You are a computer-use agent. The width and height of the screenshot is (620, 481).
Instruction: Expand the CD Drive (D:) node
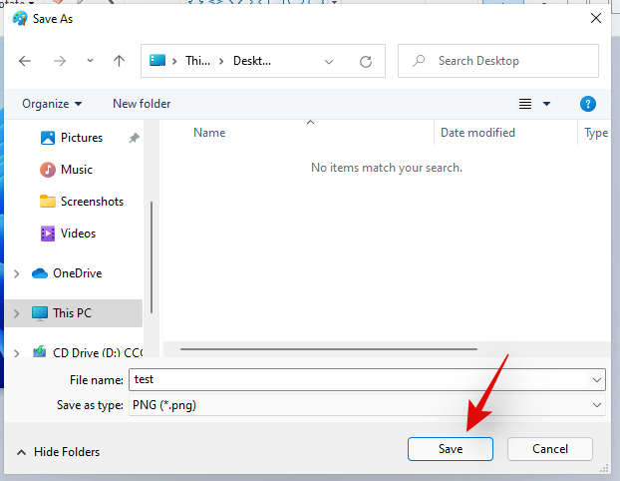(16, 352)
